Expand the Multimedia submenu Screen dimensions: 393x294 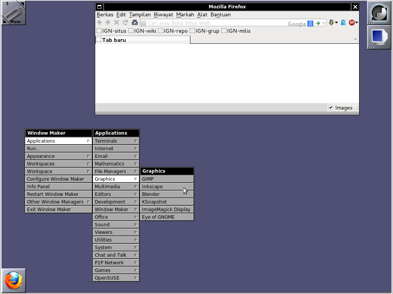point(116,186)
